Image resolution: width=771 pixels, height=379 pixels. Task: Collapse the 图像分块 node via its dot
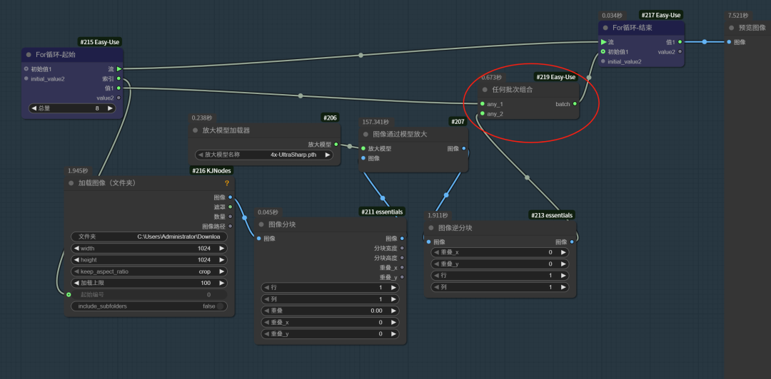coord(261,224)
